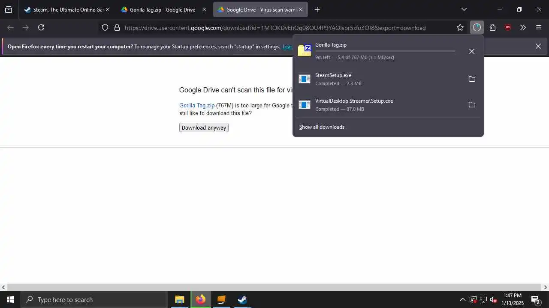Open a new tab with plus button
The height and width of the screenshot is (308, 549).
(x=317, y=9)
